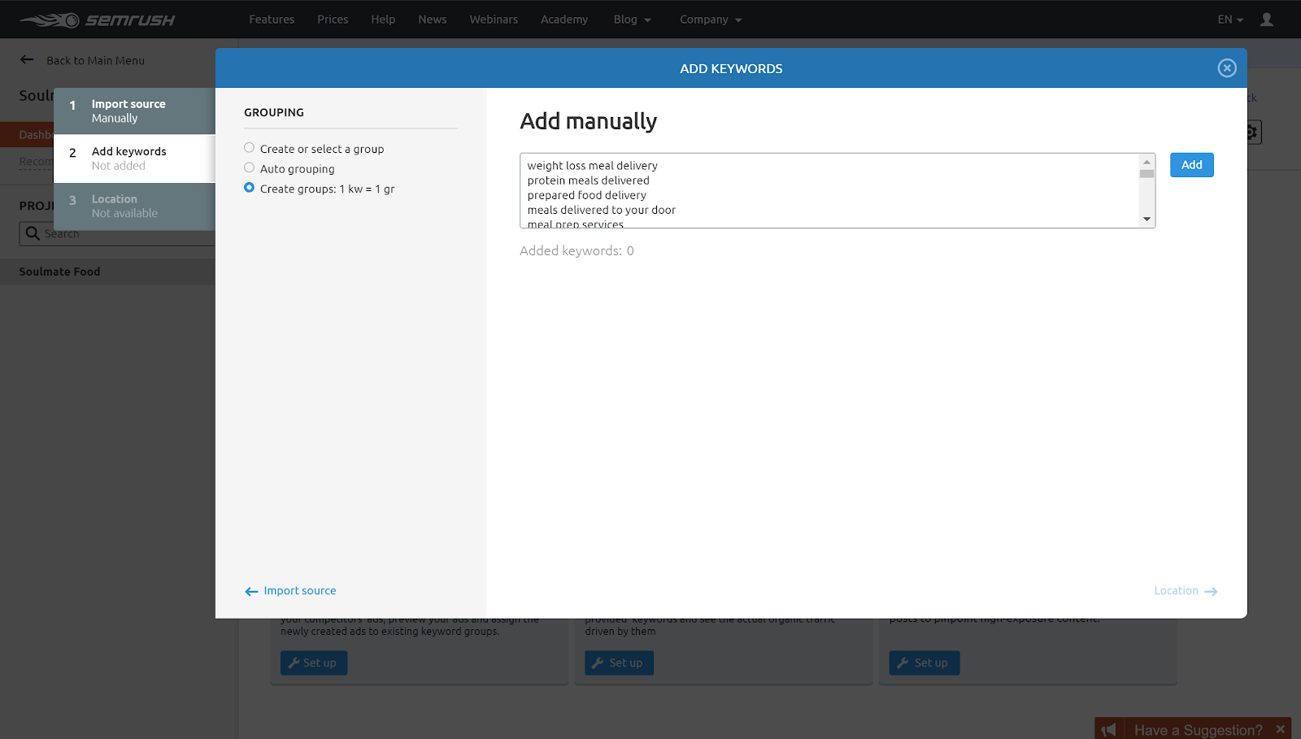Expand the Company dropdown menu
Viewport: 1301px width, 739px height.
coord(711,20)
